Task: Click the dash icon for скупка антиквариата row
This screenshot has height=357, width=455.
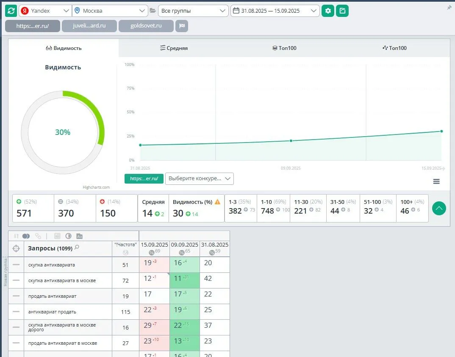Action: 16,264
